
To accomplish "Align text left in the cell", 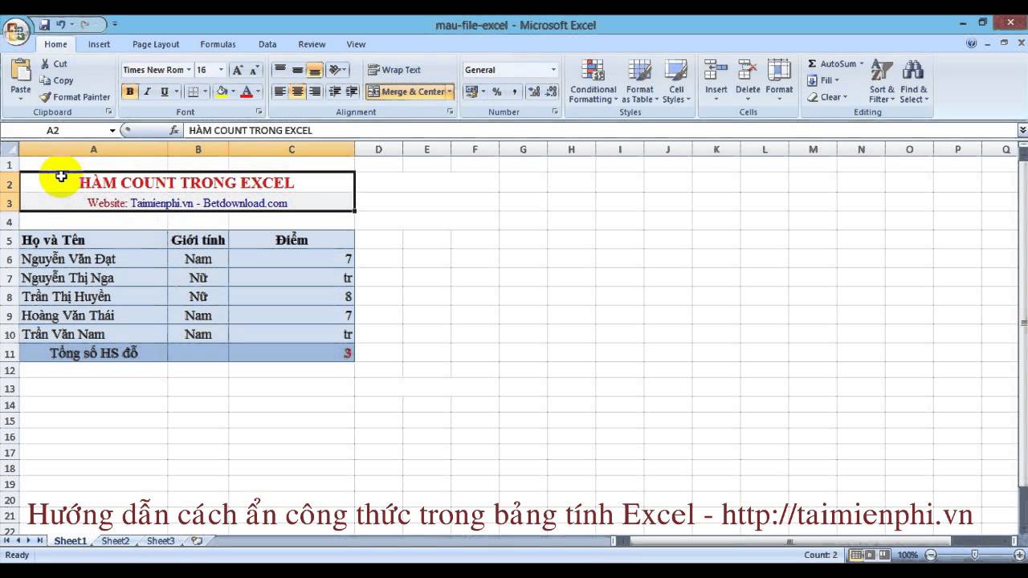I will 279,92.
